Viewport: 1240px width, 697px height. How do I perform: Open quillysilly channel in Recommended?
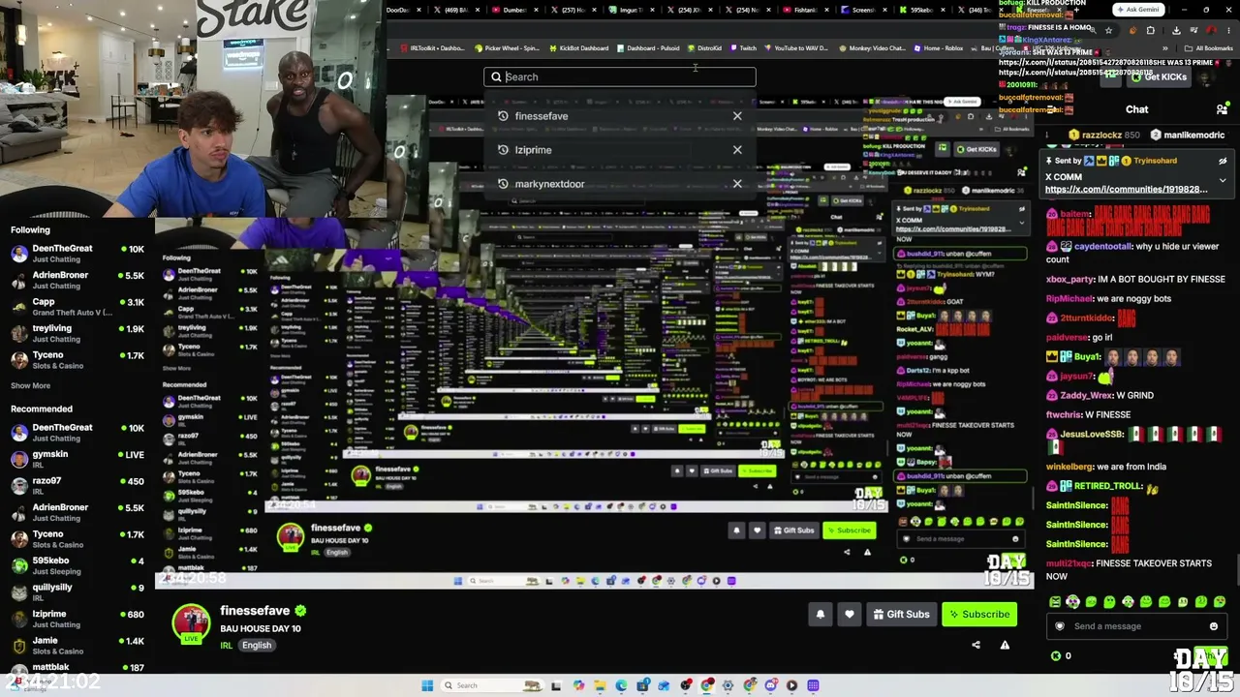[x=77, y=592]
